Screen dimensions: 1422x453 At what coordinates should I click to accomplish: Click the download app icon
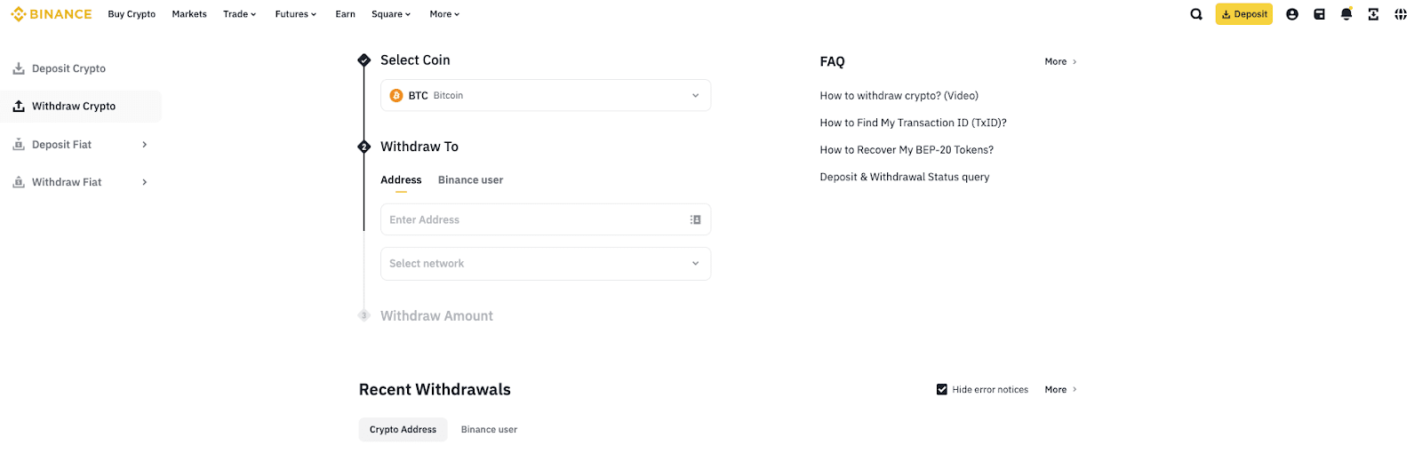tap(1373, 14)
